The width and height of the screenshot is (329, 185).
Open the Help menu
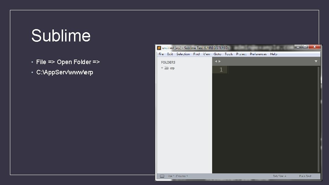(273, 54)
